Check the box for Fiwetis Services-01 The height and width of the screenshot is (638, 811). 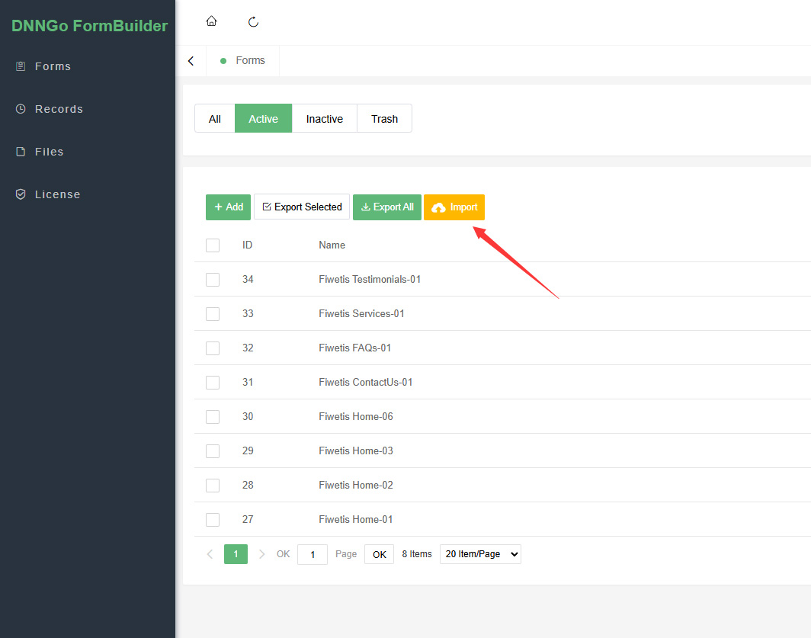tap(213, 313)
